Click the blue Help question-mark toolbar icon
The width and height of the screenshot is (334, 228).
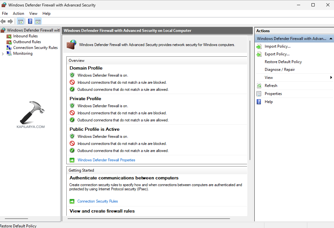[x=30, y=22]
